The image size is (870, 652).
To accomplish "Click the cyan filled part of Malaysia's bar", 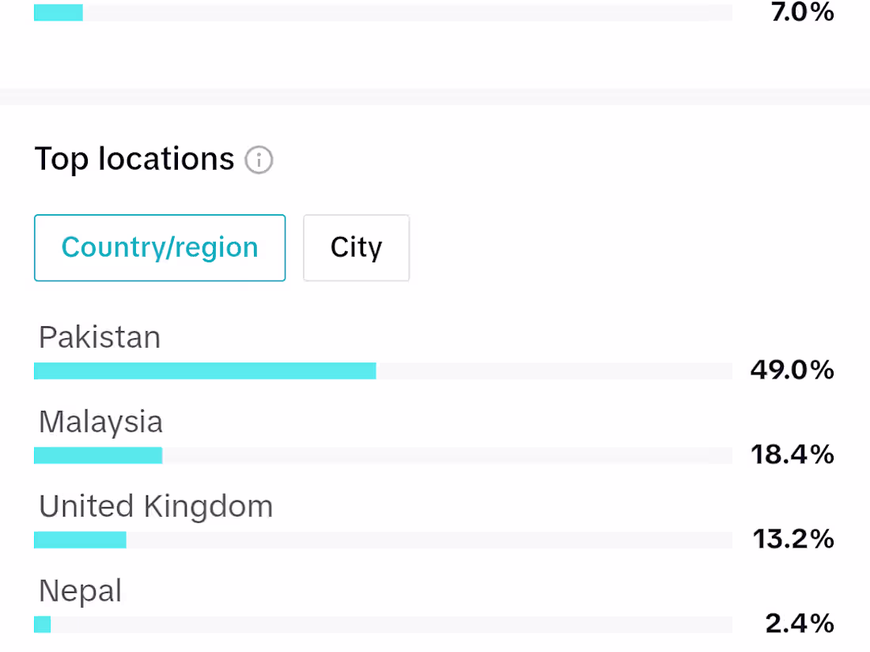I will pyautogui.click(x=98, y=455).
